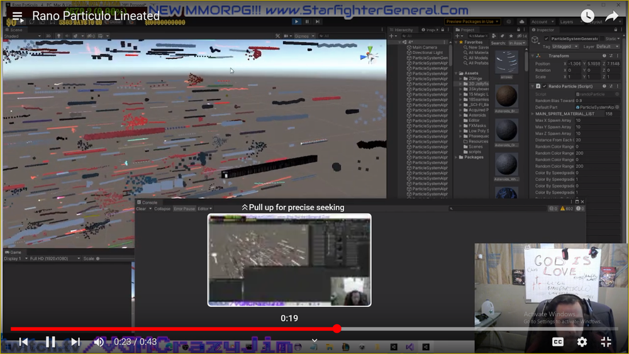The width and height of the screenshot is (629, 354).
Task: Click the scene orientation gizmo
Action: (x=369, y=56)
